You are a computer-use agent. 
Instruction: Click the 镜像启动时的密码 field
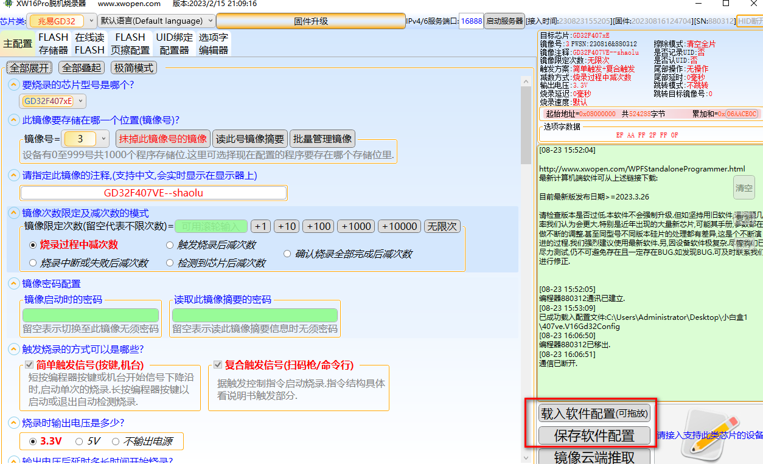click(91, 315)
